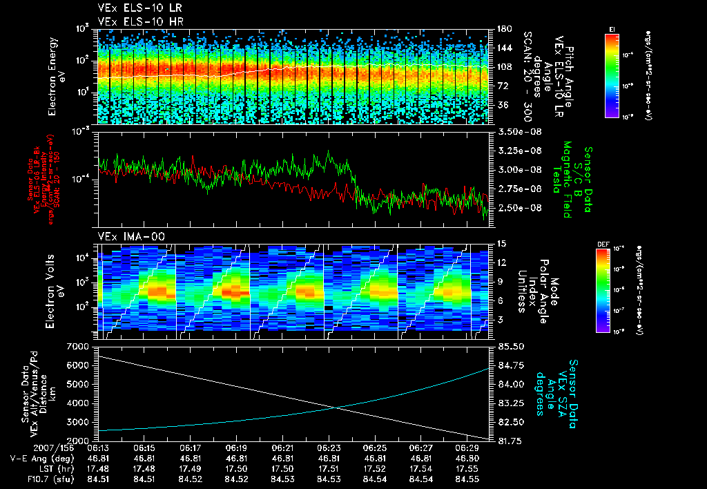Click the altitude axis tick '2000'
This screenshot has width=707, height=489.
[77, 441]
